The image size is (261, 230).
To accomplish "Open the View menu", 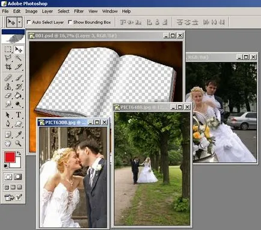I will (93, 11).
